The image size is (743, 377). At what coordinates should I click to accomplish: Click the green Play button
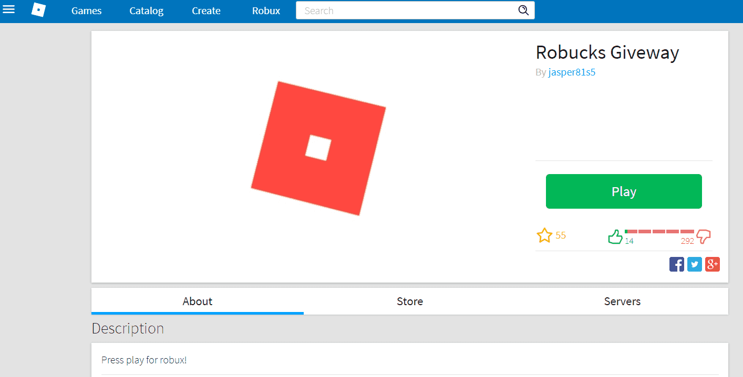pos(624,191)
